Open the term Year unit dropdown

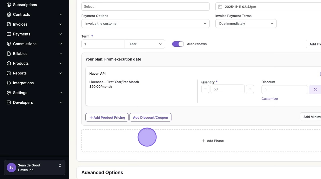[145, 44]
